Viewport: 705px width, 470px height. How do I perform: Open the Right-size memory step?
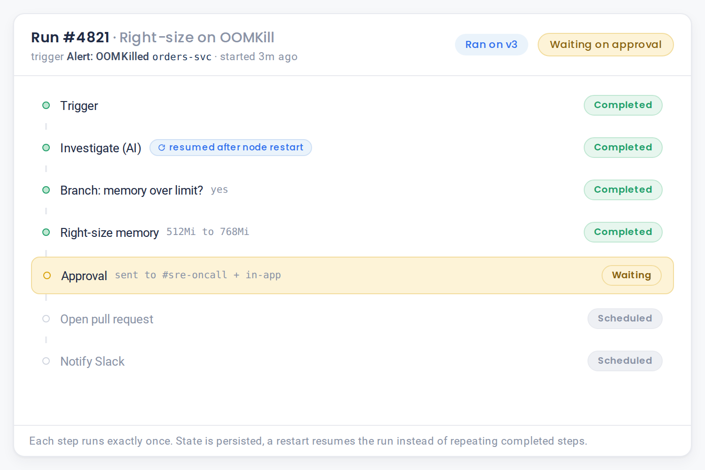[110, 233]
